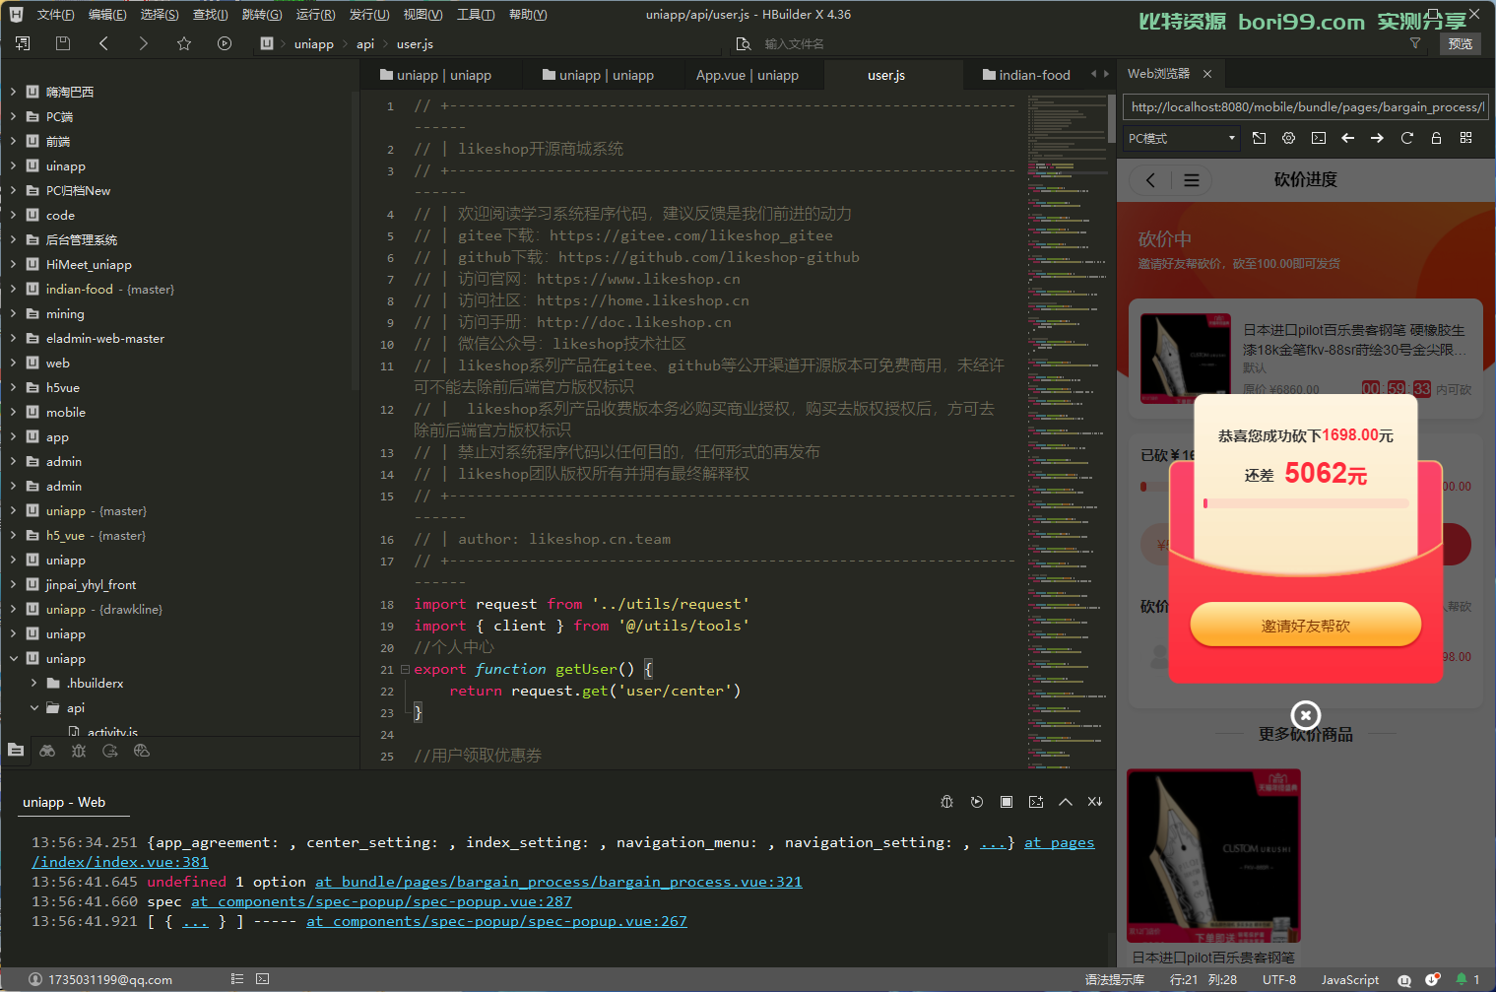Open the PC模式 device mode dropdown
This screenshot has height=992, width=1496.
1182,138
